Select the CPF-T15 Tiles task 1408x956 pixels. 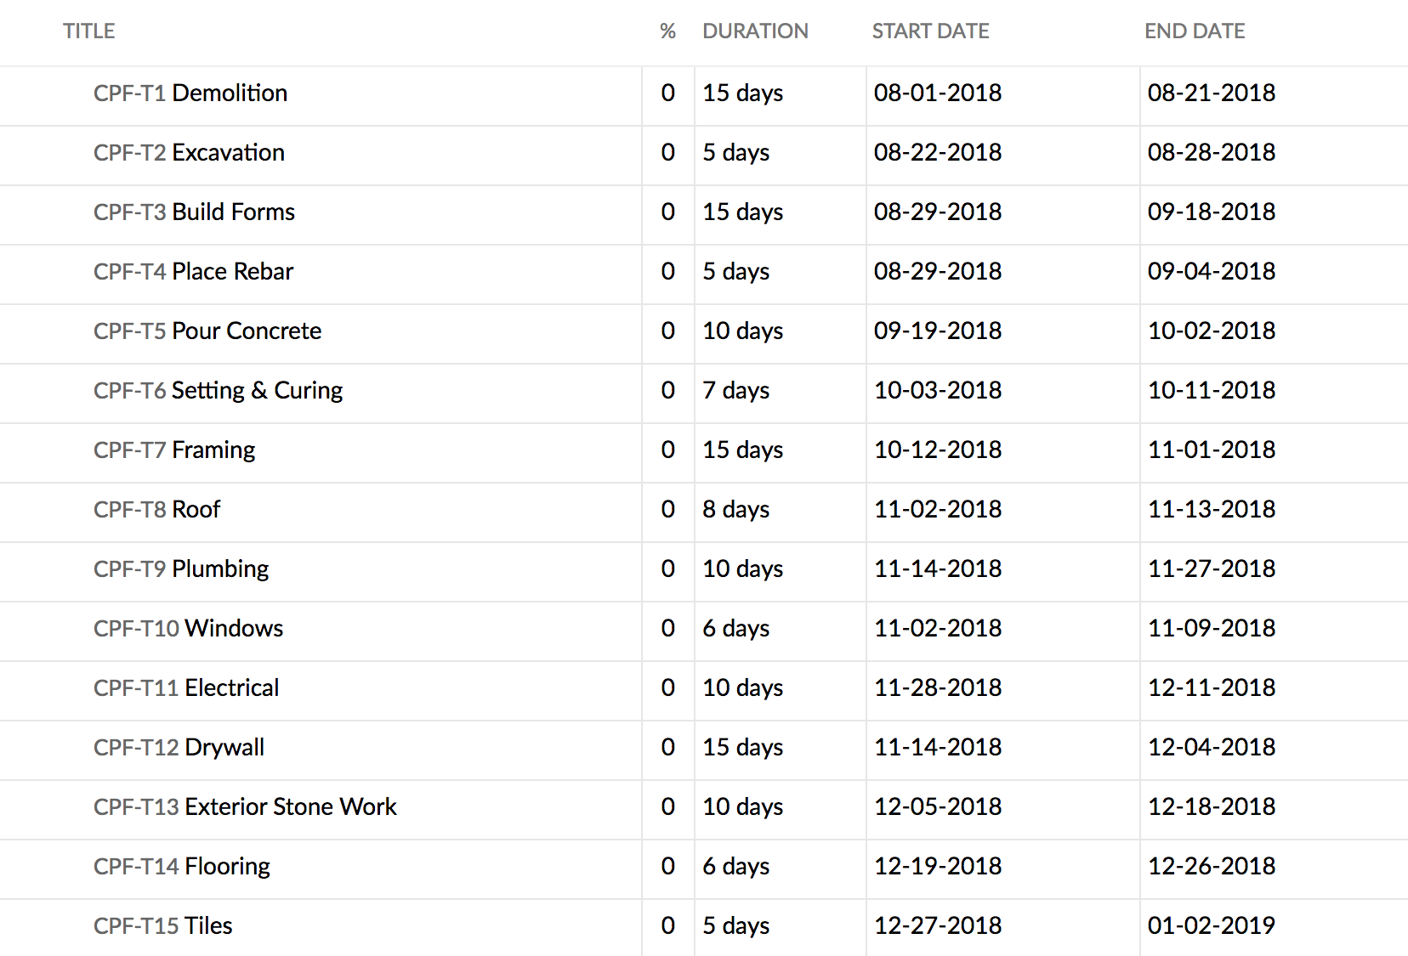click(162, 926)
